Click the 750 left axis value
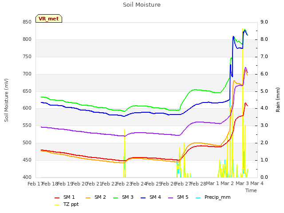Viewport: 284px width, 213px height. point(27,57)
